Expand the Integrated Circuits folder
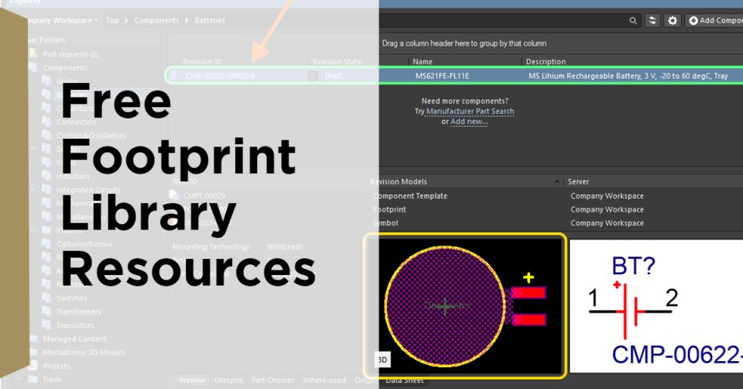 33,190
